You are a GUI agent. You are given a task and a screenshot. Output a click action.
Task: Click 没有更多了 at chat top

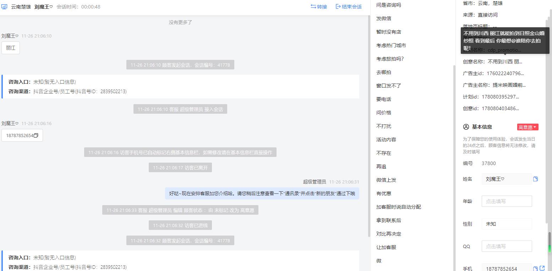pos(180,22)
